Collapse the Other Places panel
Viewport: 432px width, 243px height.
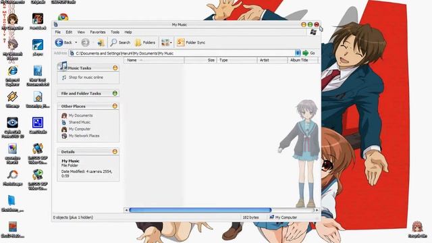115,106
